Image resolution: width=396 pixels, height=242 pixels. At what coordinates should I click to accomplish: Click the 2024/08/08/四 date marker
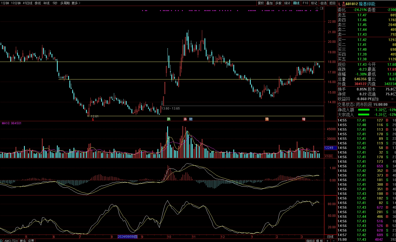point(127,237)
